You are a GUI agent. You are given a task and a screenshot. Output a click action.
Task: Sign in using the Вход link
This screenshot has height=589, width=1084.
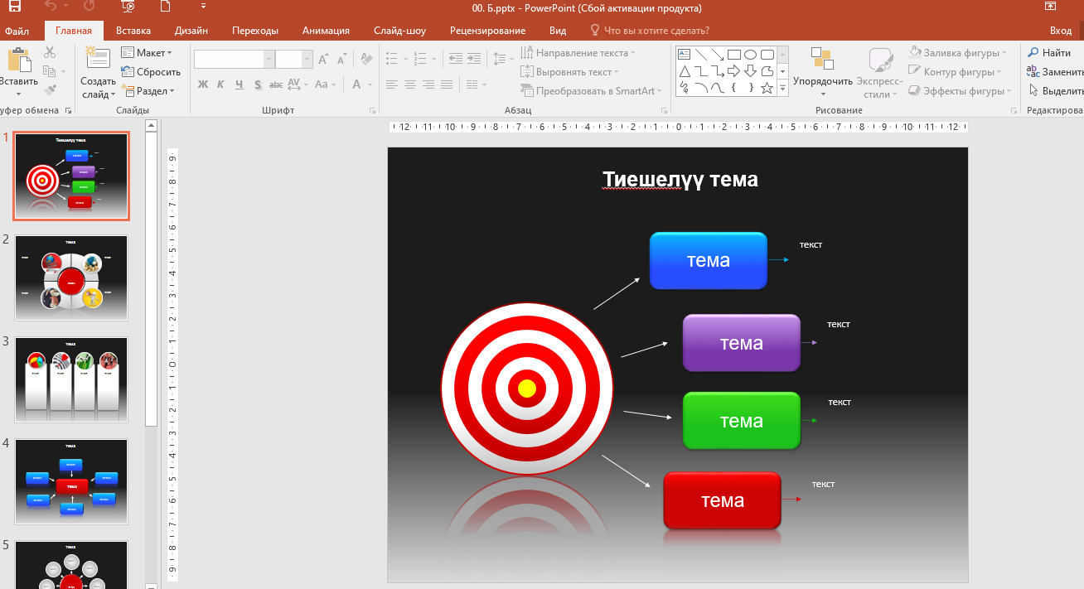1061,31
